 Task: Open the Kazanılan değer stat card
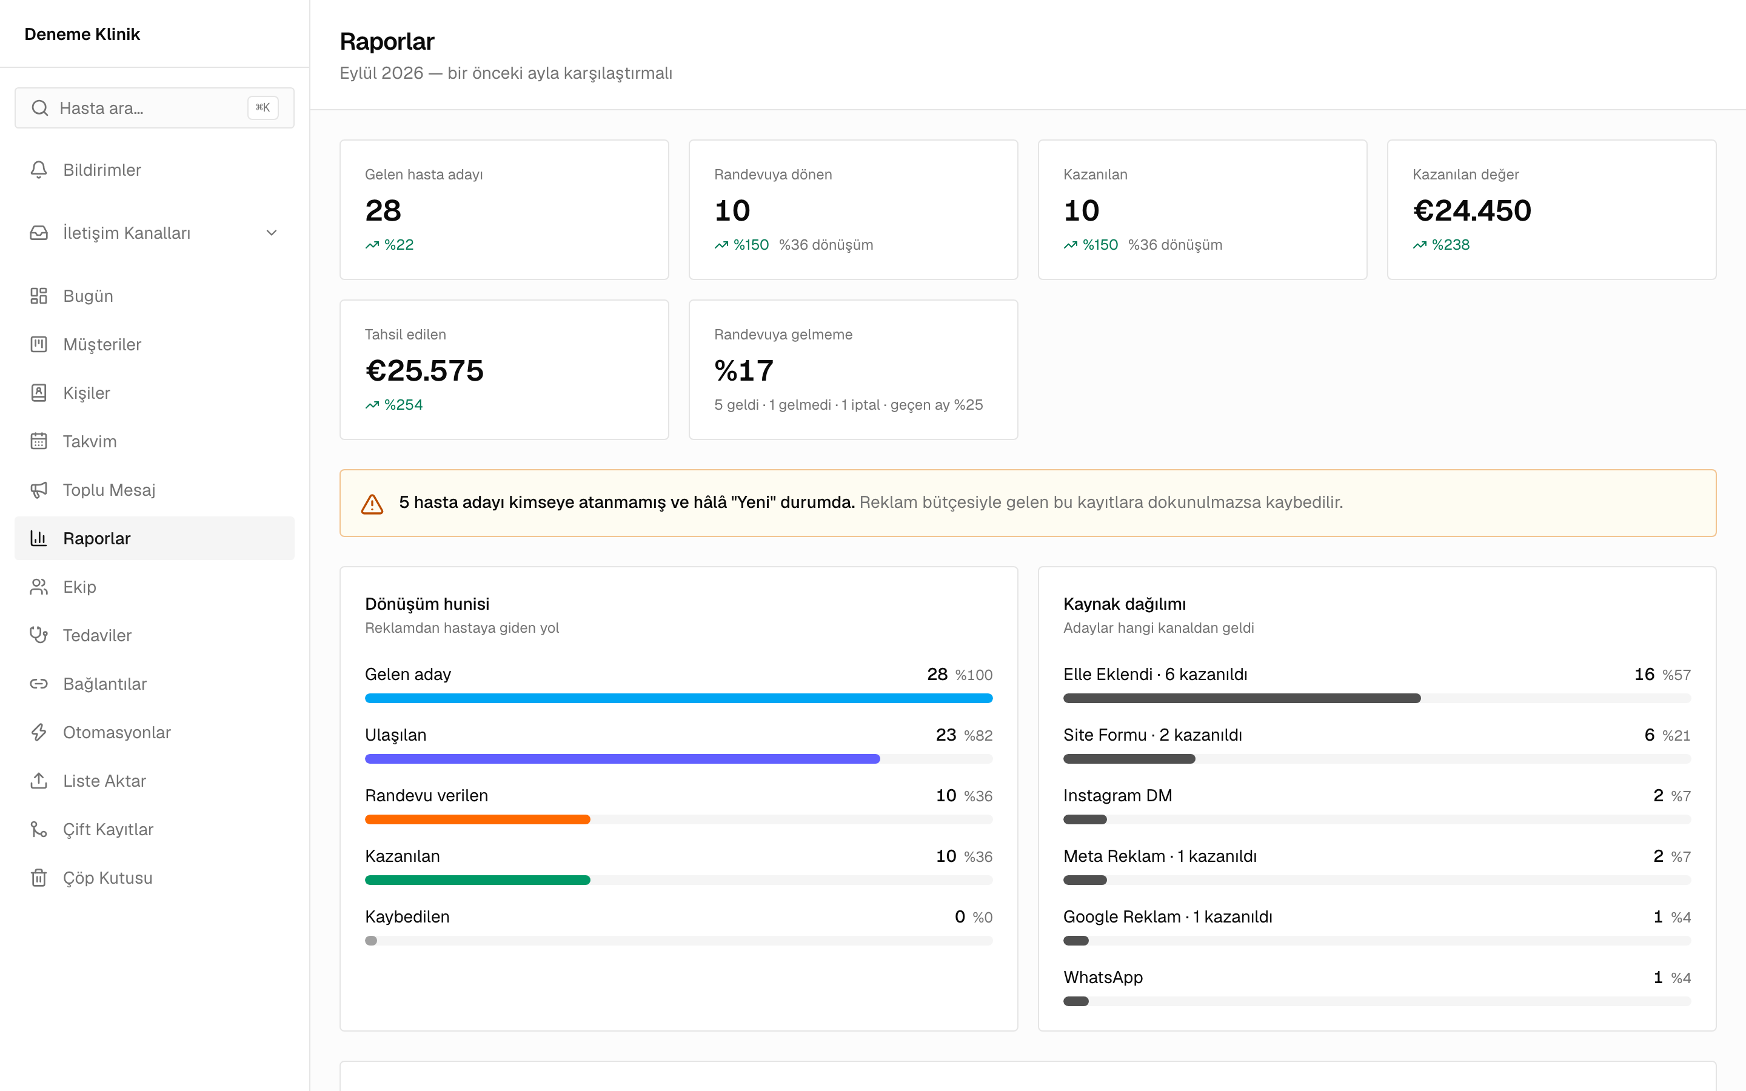tap(1551, 209)
